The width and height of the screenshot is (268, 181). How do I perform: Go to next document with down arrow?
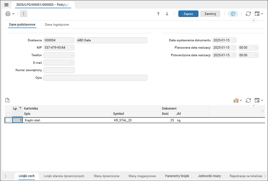coord(167,14)
